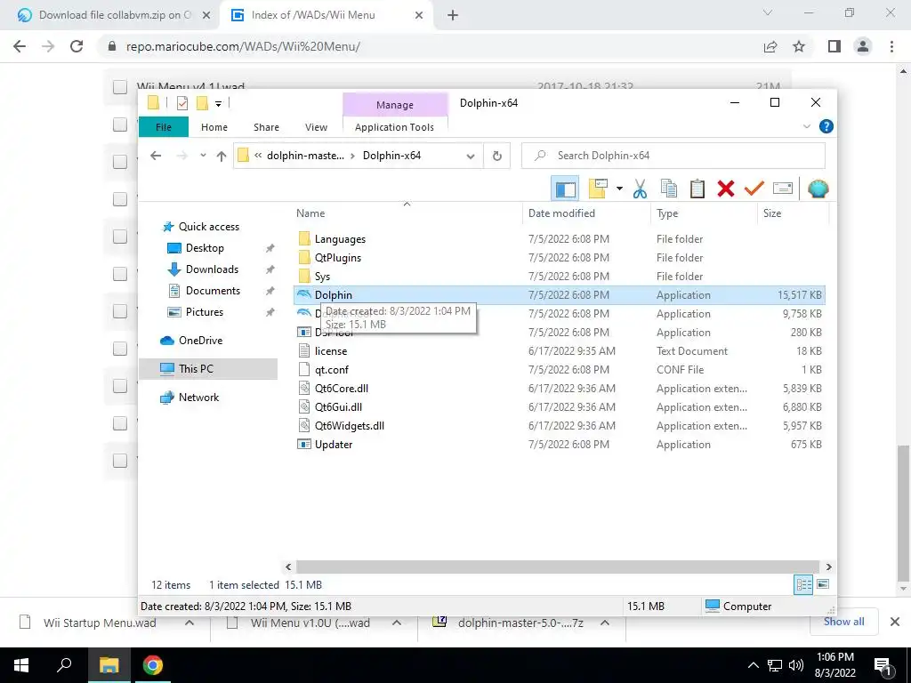Sort by Name column header

[x=310, y=213]
